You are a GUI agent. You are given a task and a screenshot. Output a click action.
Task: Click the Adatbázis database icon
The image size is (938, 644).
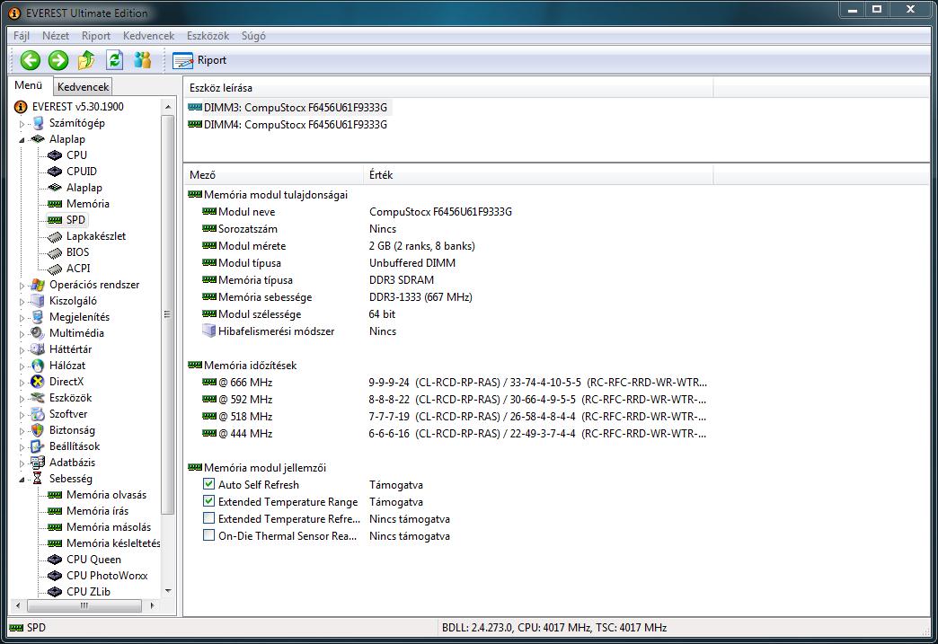[x=38, y=463]
